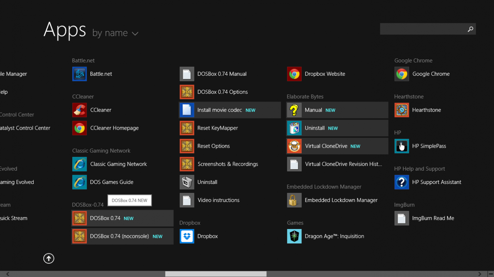Click Install movie codec icon
Screen dimensions: 494x277
[x=187, y=110]
